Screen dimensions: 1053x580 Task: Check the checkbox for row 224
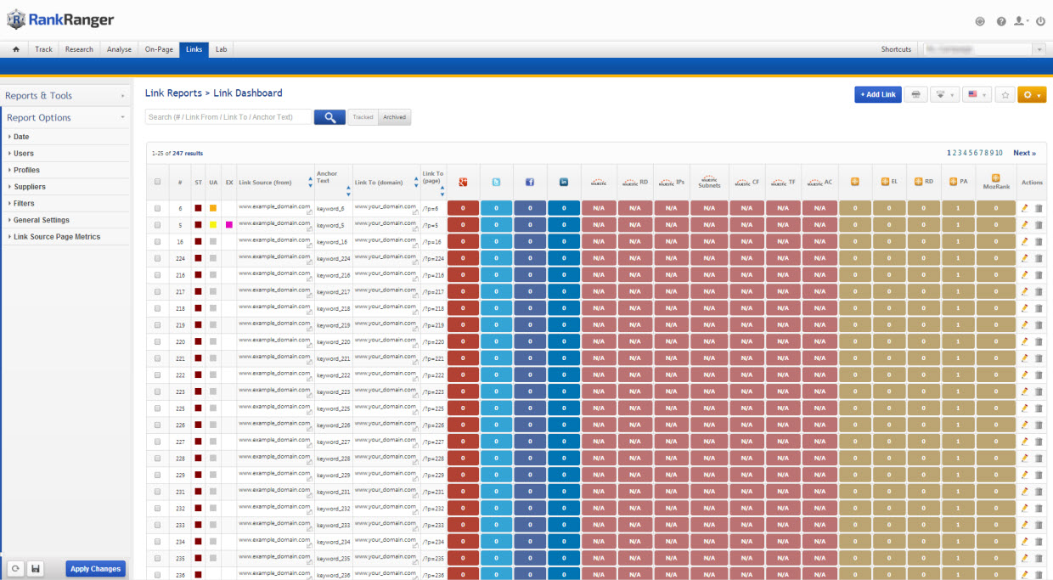[x=157, y=258]
